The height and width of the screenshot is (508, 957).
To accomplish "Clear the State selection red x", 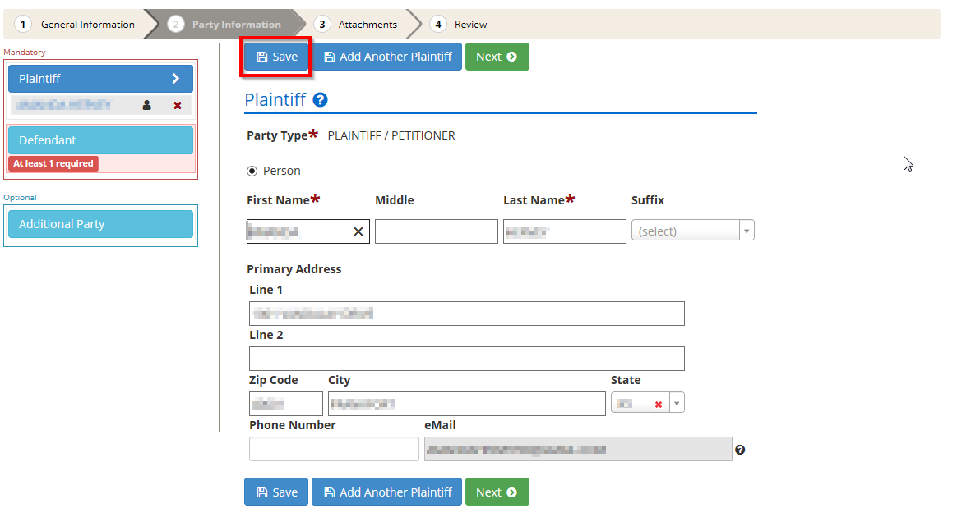I will (659, 404).
